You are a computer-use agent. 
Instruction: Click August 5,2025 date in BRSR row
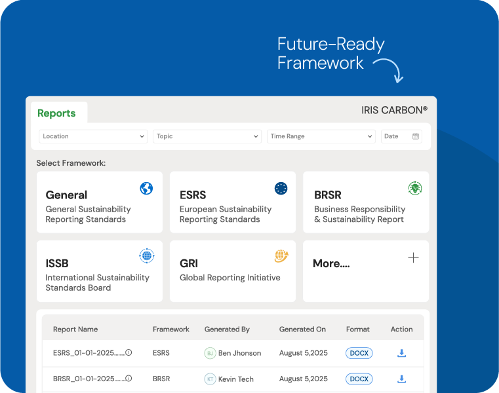[304, 379]
